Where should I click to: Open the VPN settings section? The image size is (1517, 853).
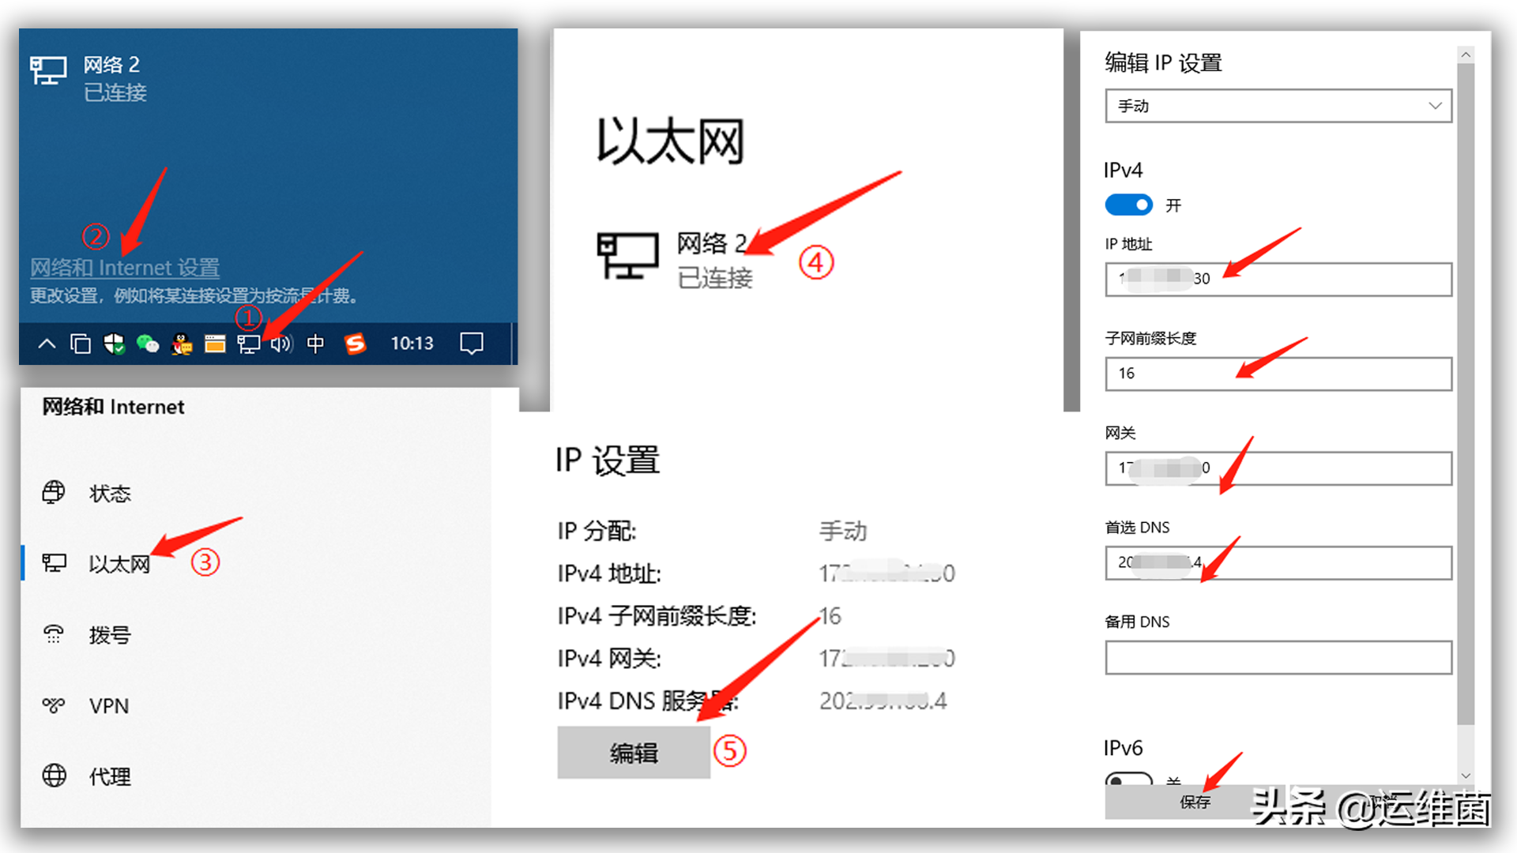point(108,705)
